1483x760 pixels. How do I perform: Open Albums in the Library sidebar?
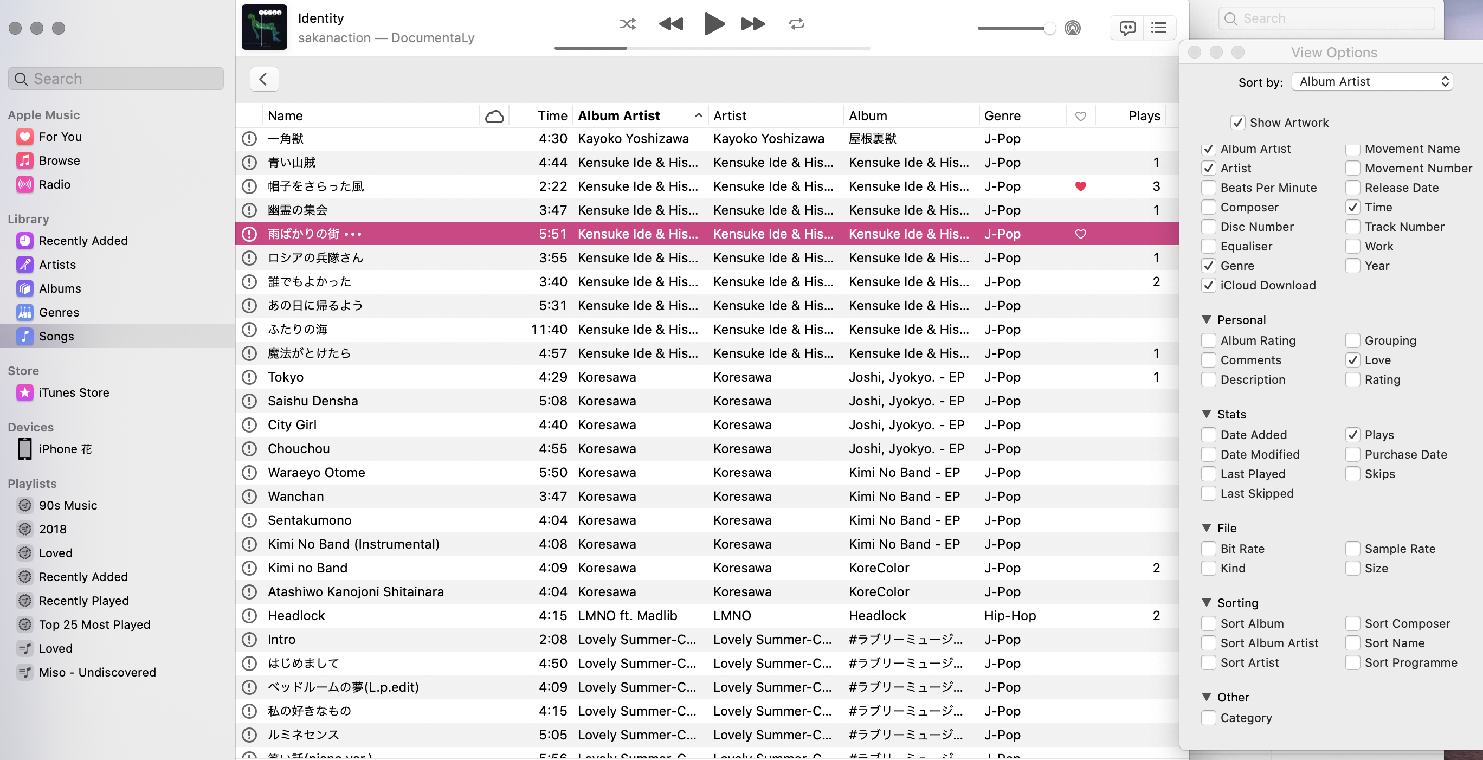[x=59, y=288]
